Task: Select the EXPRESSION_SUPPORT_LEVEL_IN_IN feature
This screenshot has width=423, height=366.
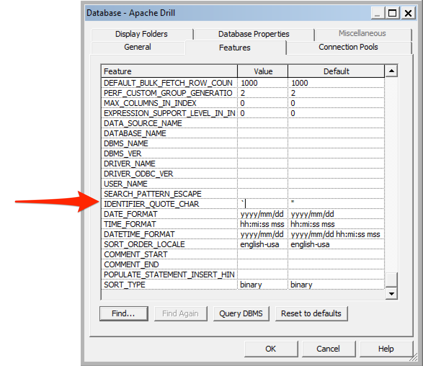Action: click(169, 113)
